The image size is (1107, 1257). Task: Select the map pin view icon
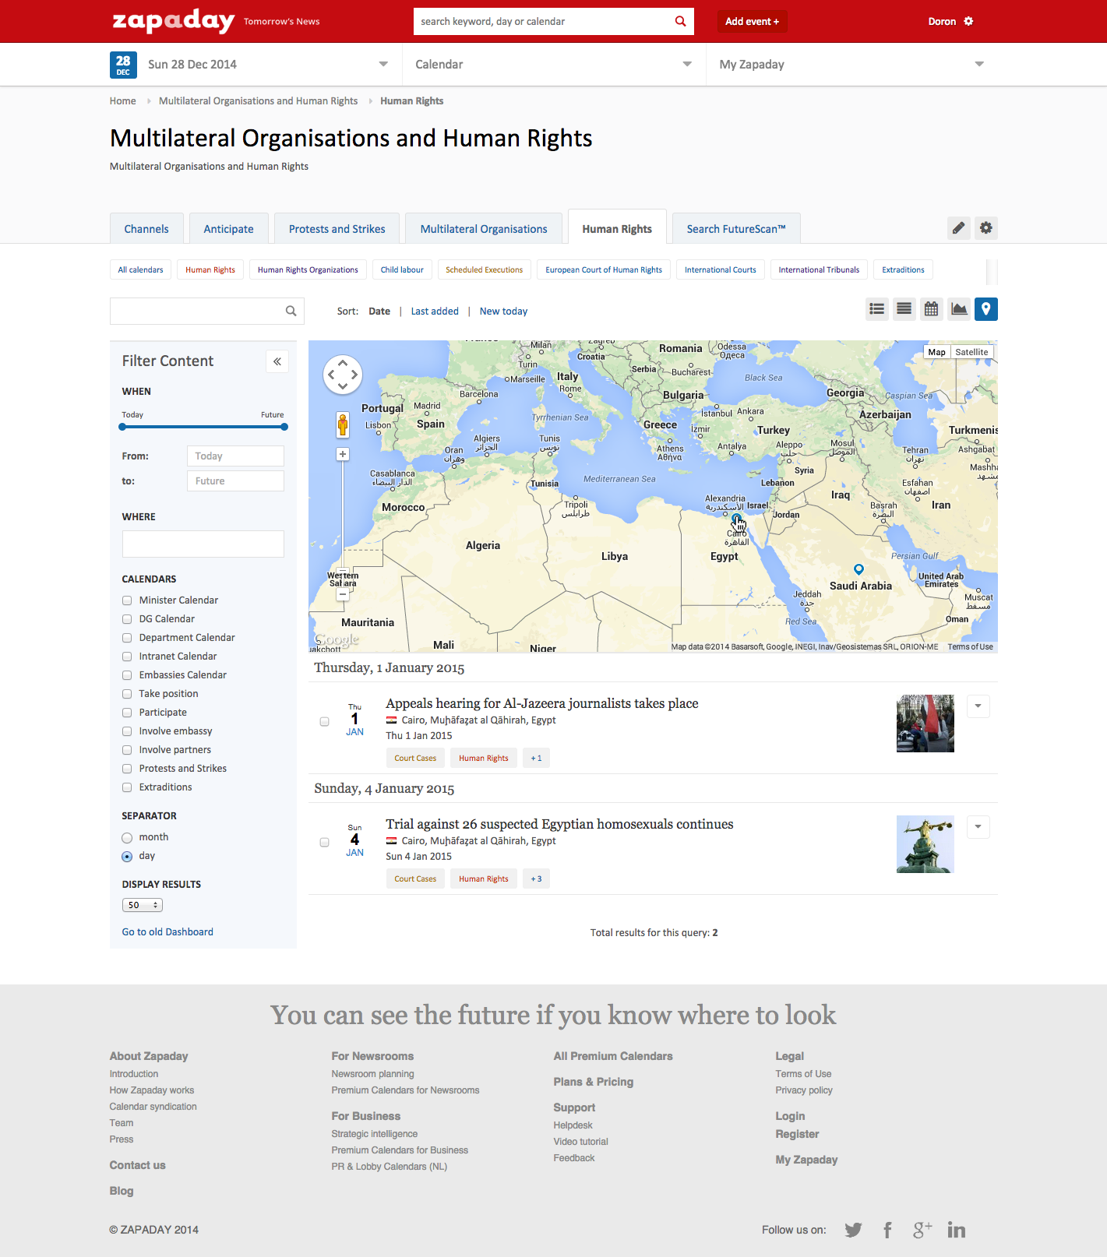(986, 309)
